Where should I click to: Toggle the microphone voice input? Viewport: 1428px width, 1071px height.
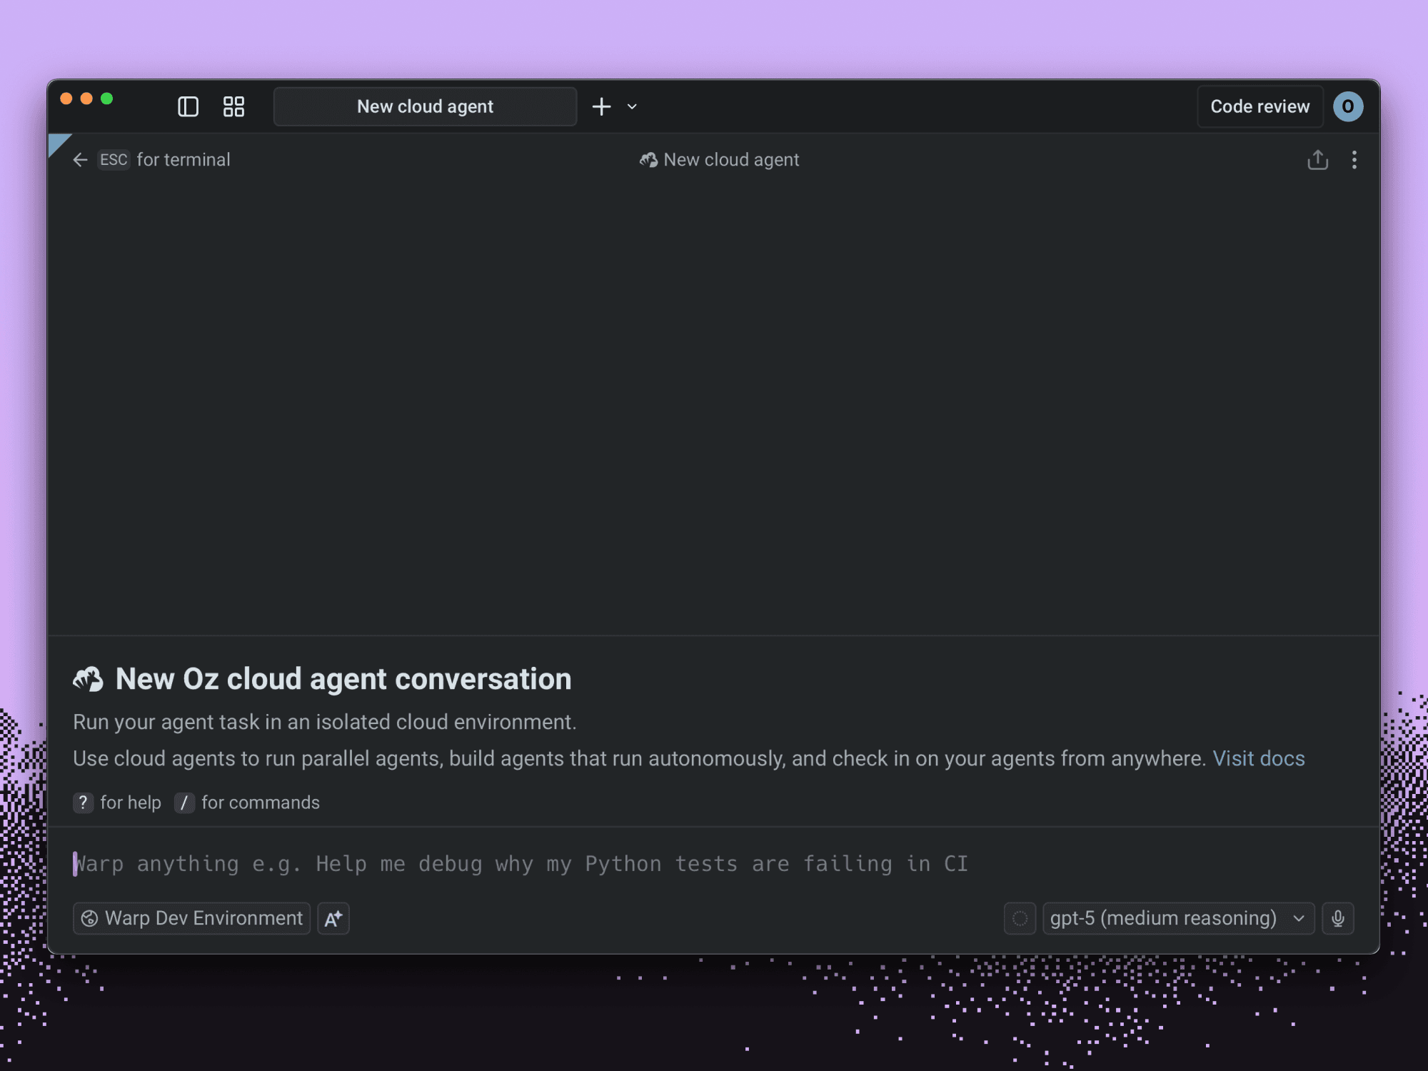(1337, 918)
